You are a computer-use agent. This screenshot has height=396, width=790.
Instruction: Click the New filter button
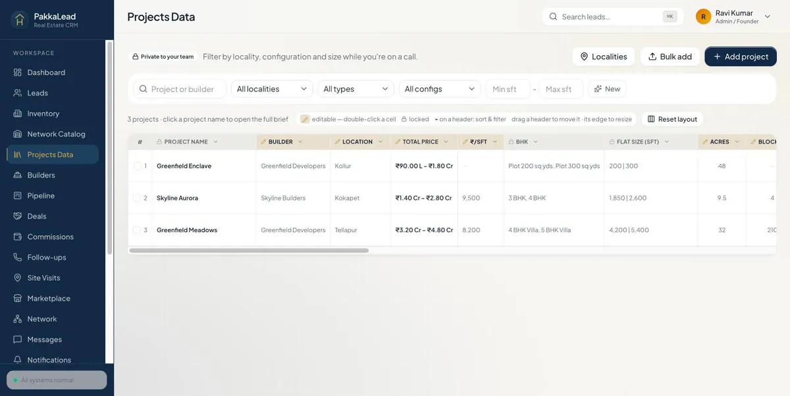click(607, 89)
